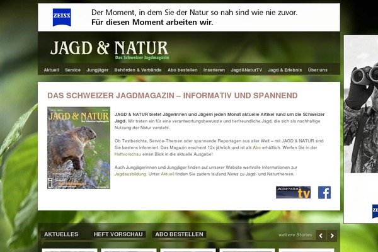Go to previous stories with left arrow
The height and width of the screenshot is (252, 378).
click(x=321, y=236)
